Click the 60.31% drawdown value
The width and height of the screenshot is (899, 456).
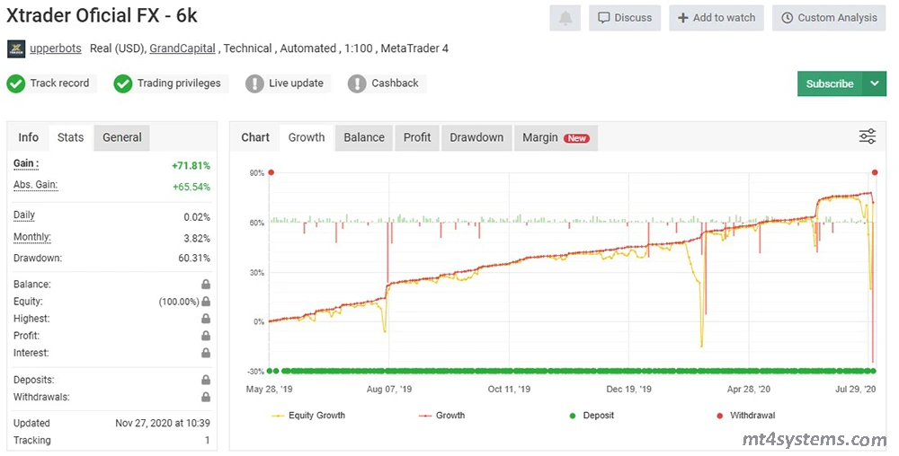click(194, 258)
